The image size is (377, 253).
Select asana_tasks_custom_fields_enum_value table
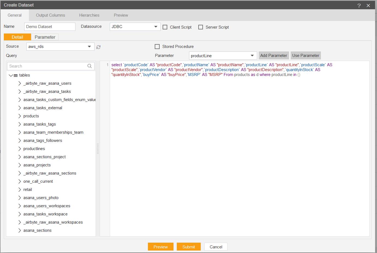click(60, 100)
